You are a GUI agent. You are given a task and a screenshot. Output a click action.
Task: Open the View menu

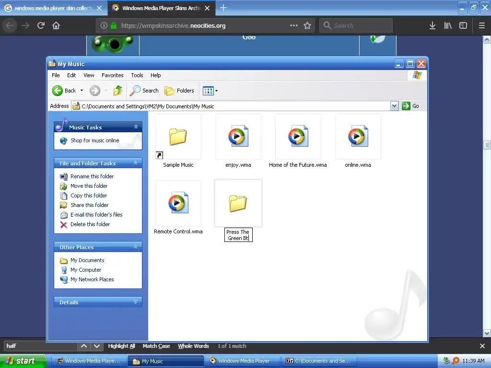click(x=89, y=75)
